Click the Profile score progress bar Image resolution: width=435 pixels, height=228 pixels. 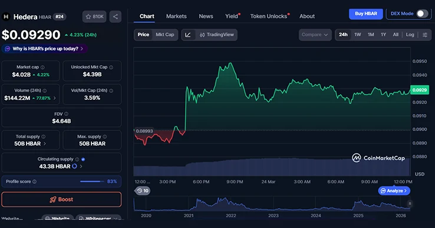[x=92, y=182]
